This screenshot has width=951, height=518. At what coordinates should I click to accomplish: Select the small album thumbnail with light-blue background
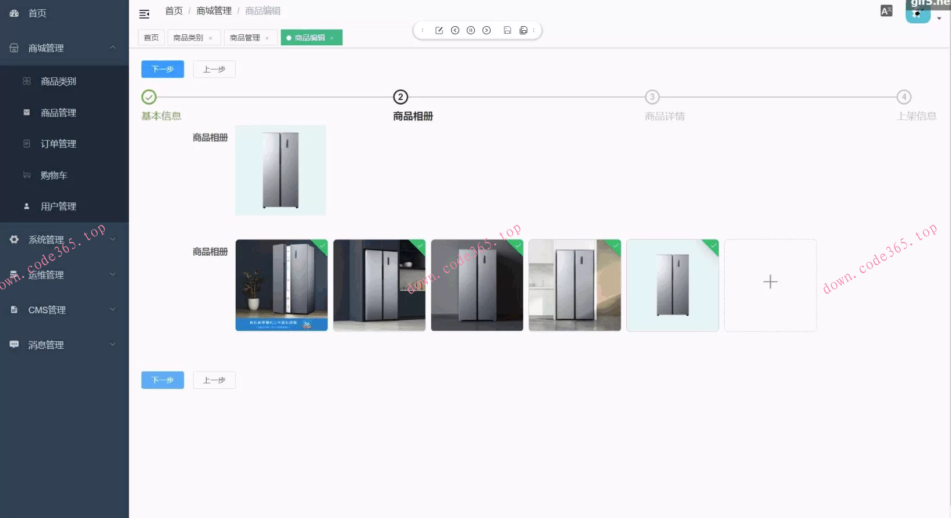pos(673,285)
